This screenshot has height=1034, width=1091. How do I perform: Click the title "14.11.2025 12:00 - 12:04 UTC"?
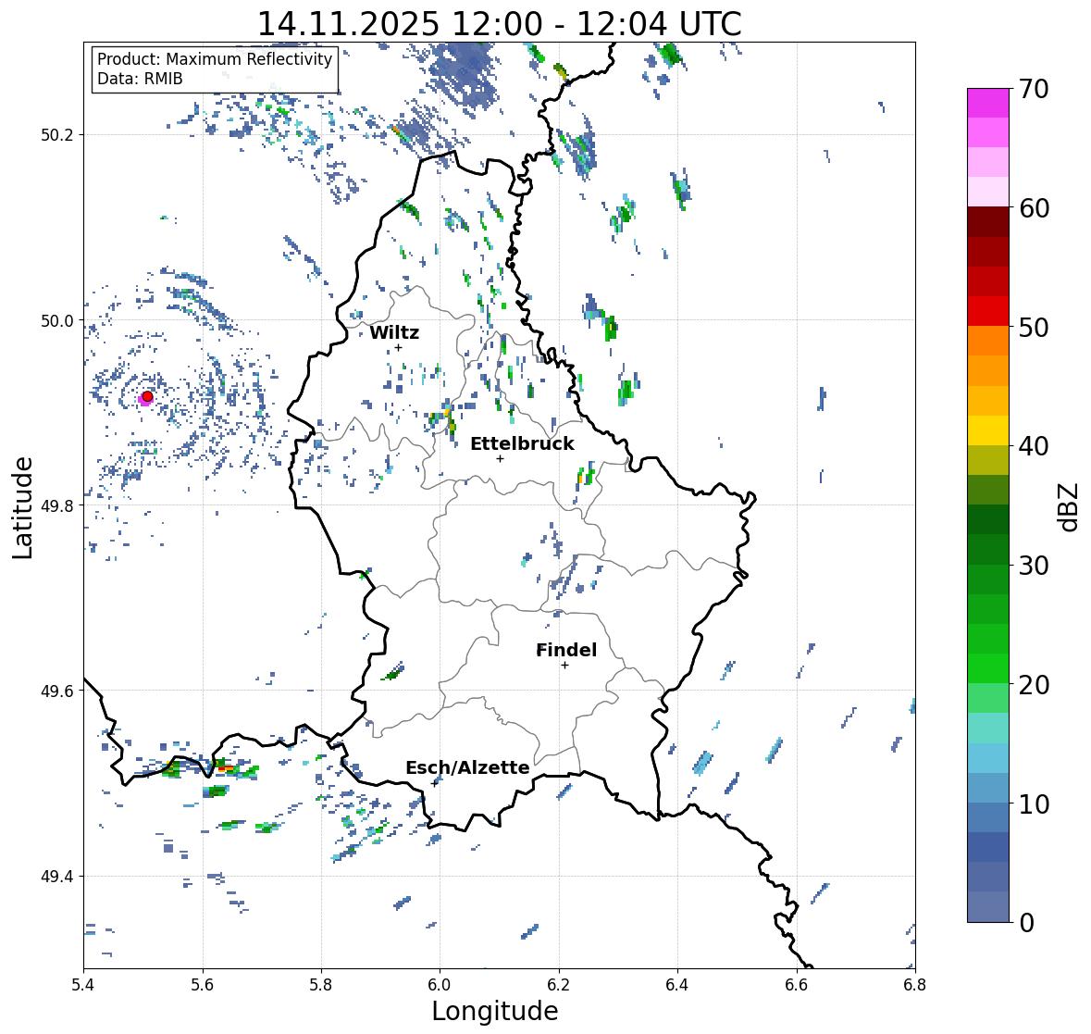coord(500,24)
